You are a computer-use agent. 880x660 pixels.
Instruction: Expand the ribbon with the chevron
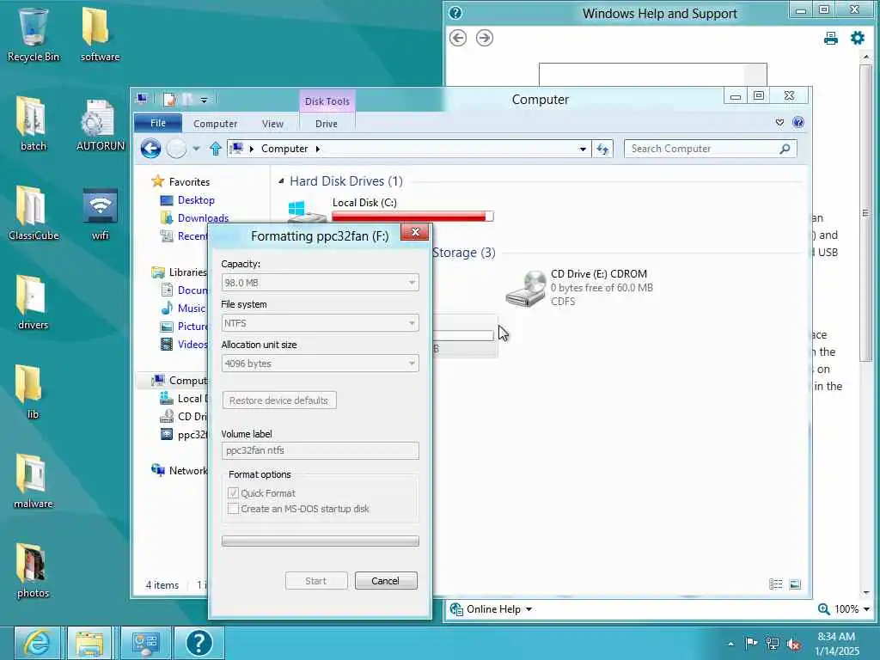[x=779, y=122]
